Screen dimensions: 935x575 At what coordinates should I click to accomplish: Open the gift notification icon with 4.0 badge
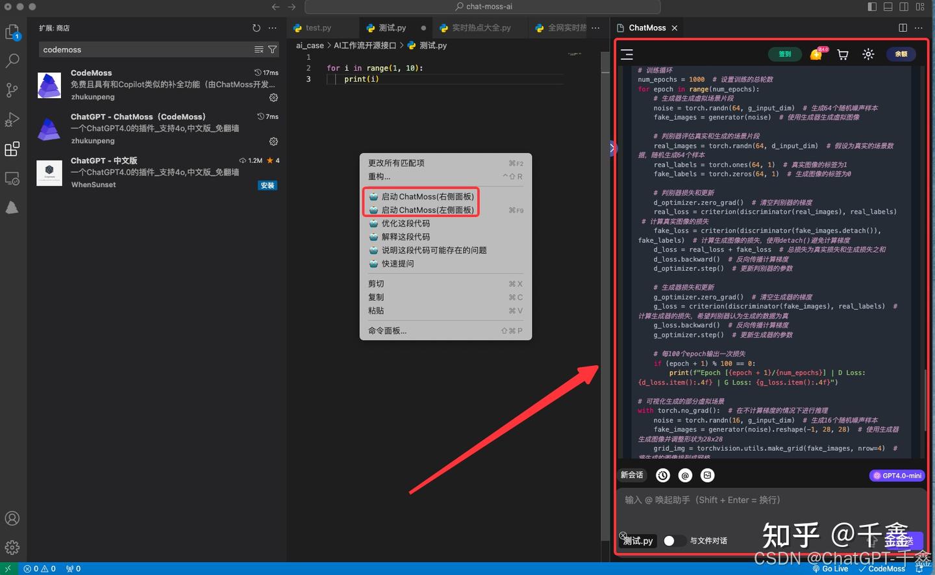click(x=817, y=55)
